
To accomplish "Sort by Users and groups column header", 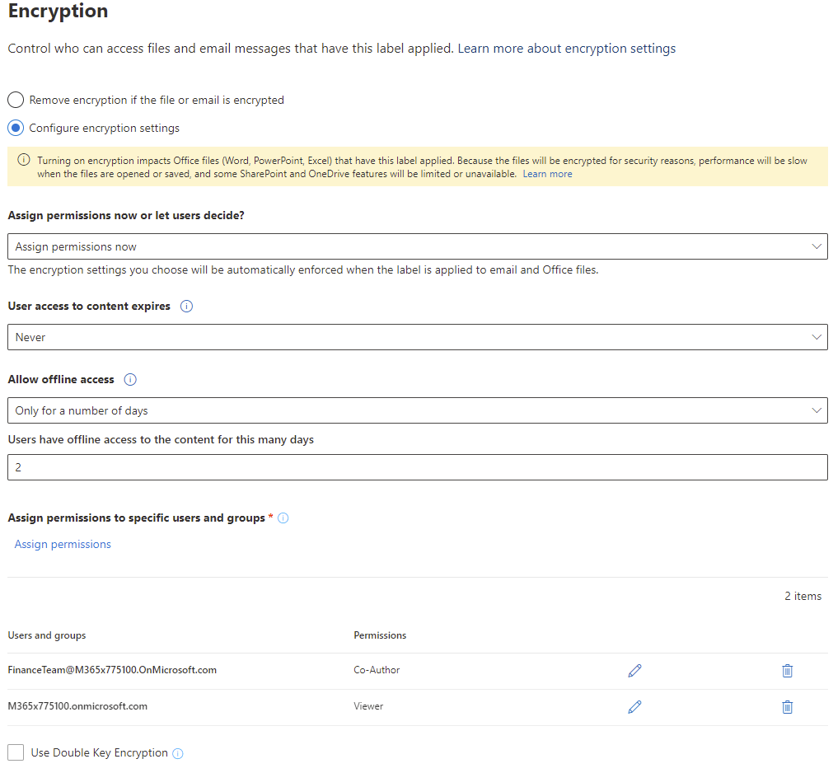I will point(47,635).
